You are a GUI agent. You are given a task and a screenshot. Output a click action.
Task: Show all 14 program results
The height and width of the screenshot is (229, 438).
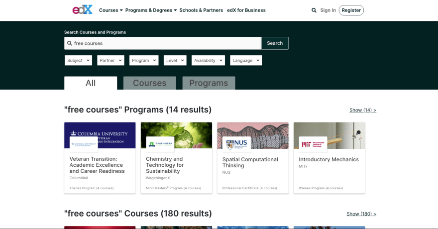362,110
